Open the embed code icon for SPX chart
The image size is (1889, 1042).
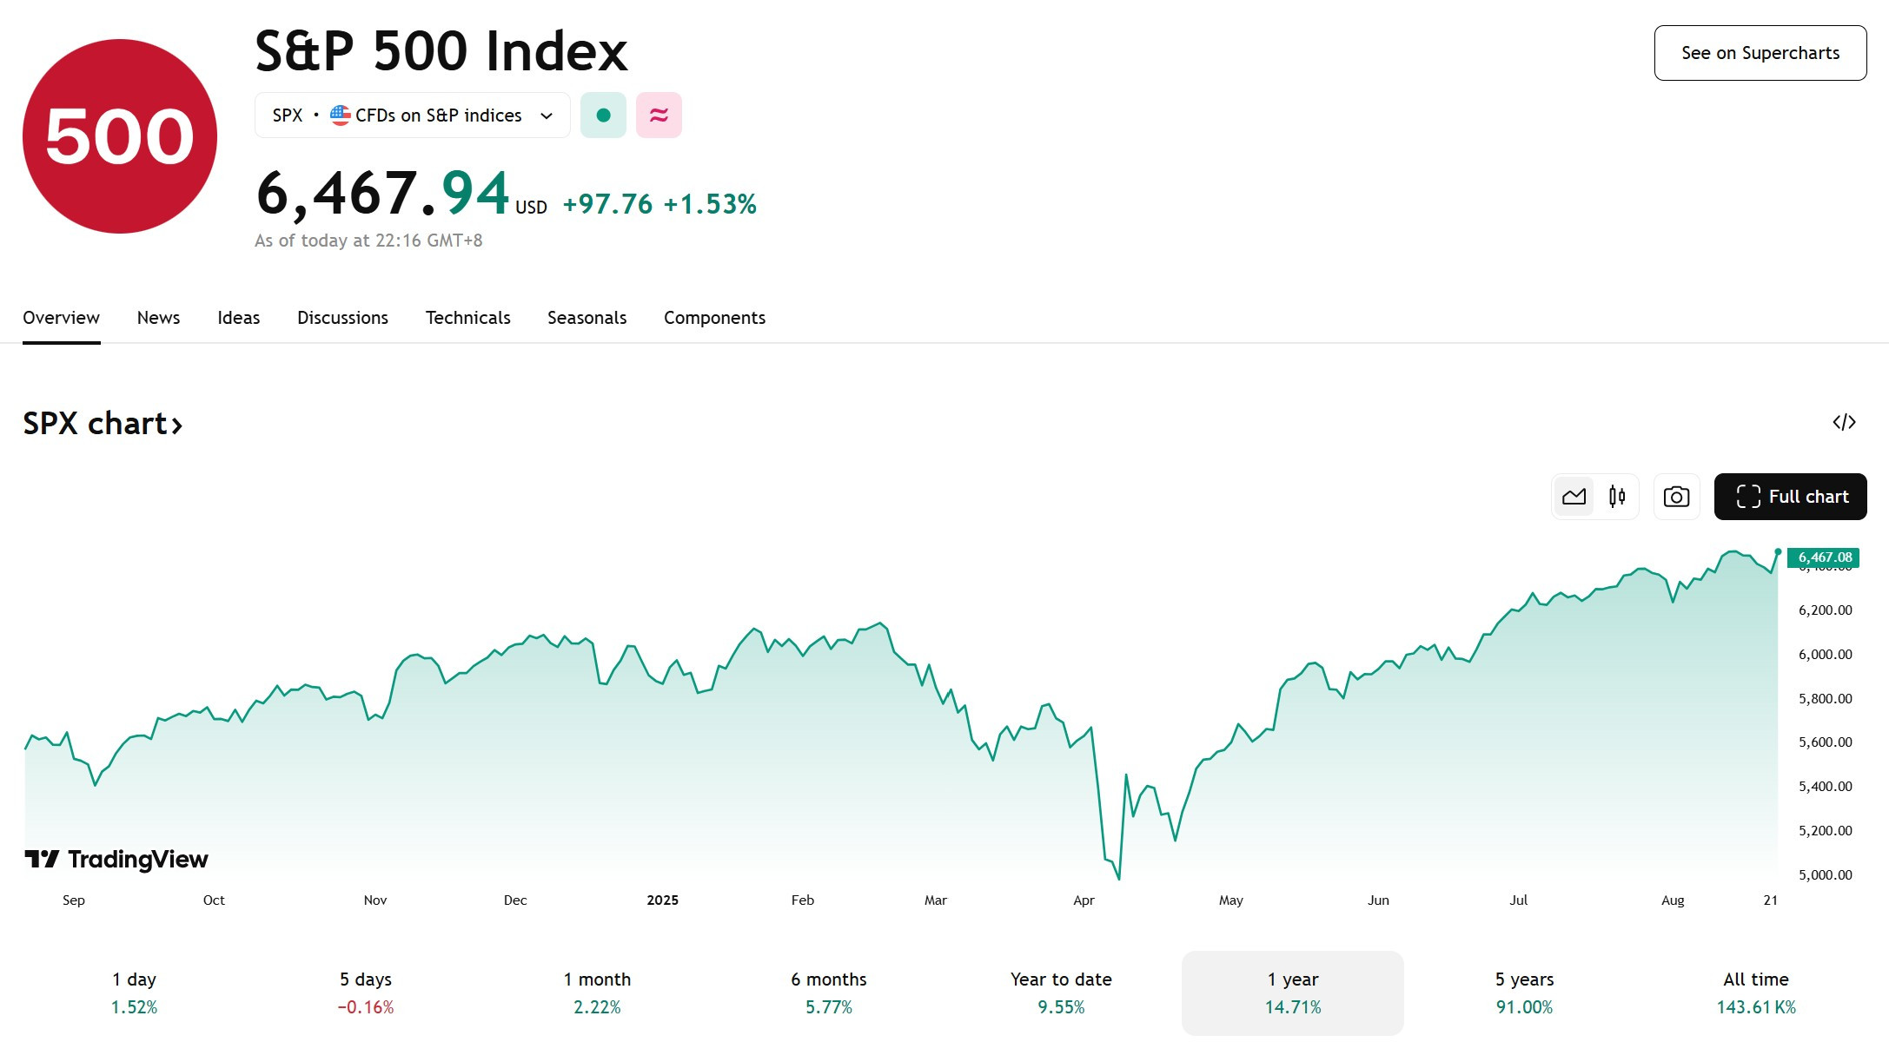1844,422
